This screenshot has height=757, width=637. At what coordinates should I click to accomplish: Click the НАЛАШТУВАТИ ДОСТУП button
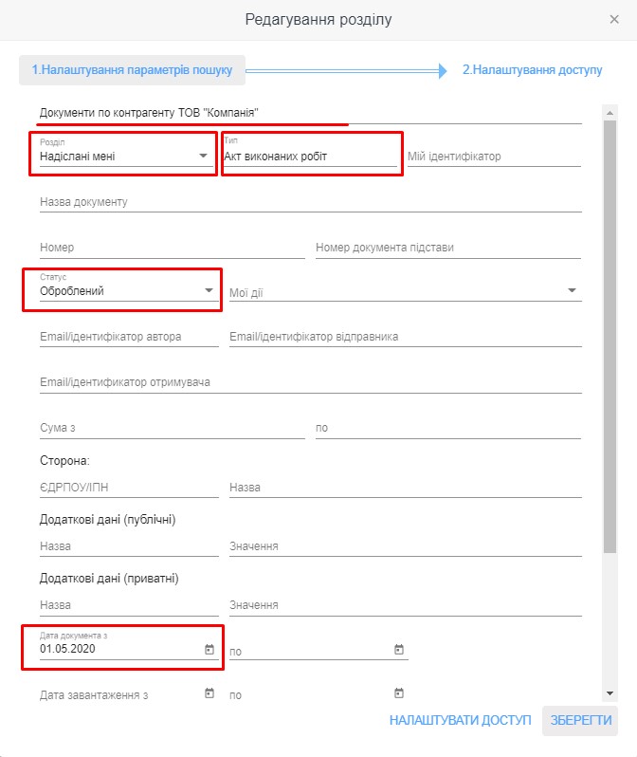coord(460,721)
